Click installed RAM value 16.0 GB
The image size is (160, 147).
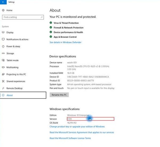coord(71,73)
